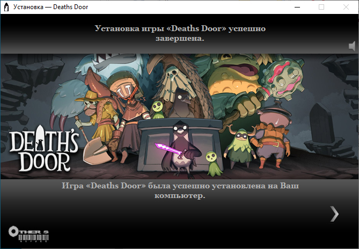Click the Other s Repack logo
The image size is (359, 249).
coord(28,234)
